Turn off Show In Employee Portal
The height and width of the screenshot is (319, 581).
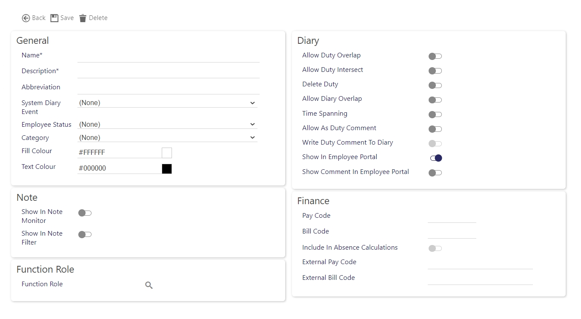(x=435, y=158)
